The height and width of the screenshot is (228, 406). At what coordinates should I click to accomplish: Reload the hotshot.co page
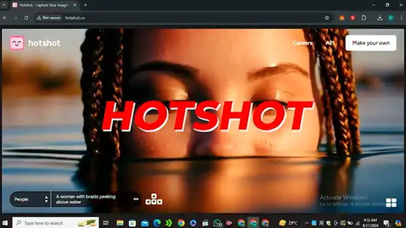point(26,18)
